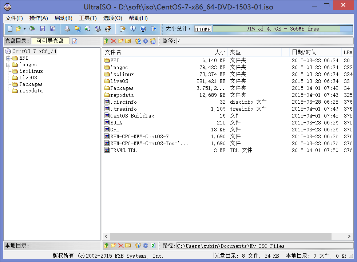Delete selection with the red X in disc toolbar
Viewport: 357px width, 262px height.
[x=114, y=41]
